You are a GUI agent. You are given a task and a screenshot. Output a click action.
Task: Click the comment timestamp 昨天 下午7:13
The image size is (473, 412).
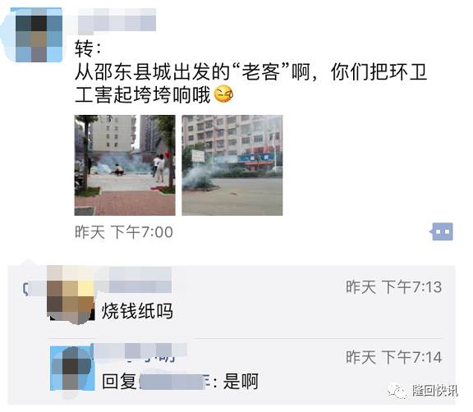click(393, 287)
